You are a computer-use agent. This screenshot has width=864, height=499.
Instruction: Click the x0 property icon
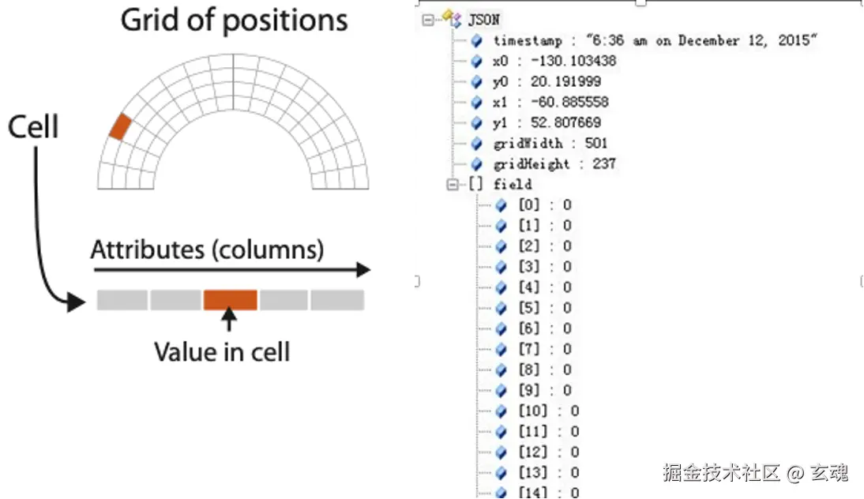[x=477, y=61]
